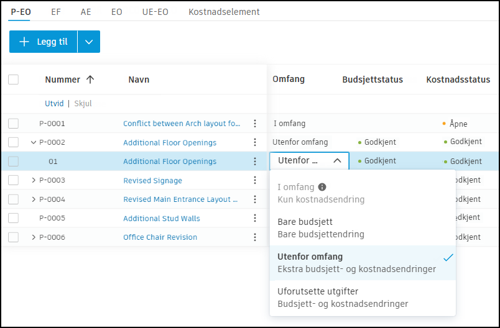Open three-dot menu for Revised Main Entrance Layout
Screen dimensions: 500x328
[x=254, y=199]
